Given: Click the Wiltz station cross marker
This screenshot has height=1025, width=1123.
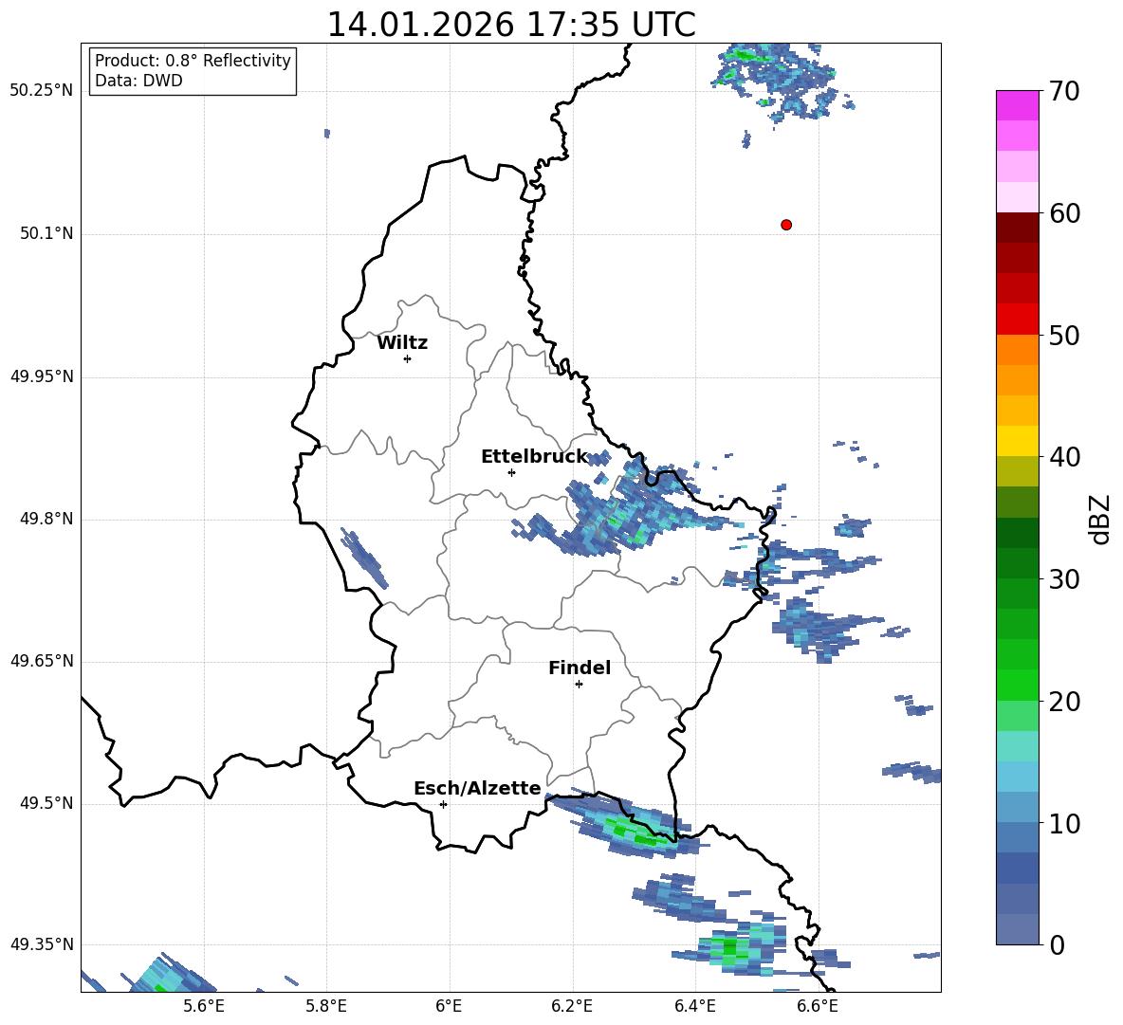Looking at the screenshot, I should [x=408, y=358].
